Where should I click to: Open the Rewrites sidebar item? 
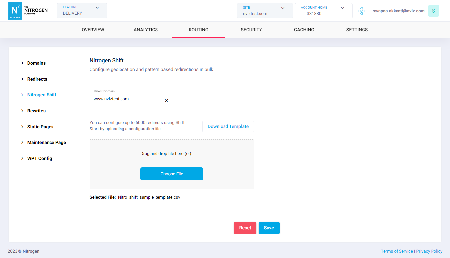point(36,111)
